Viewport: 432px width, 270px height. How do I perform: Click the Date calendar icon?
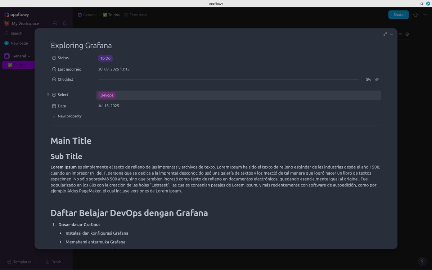pos(54,106)
